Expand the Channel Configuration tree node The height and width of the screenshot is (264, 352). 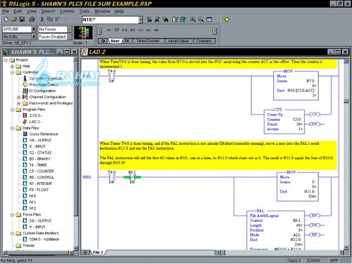coord(18,97)
